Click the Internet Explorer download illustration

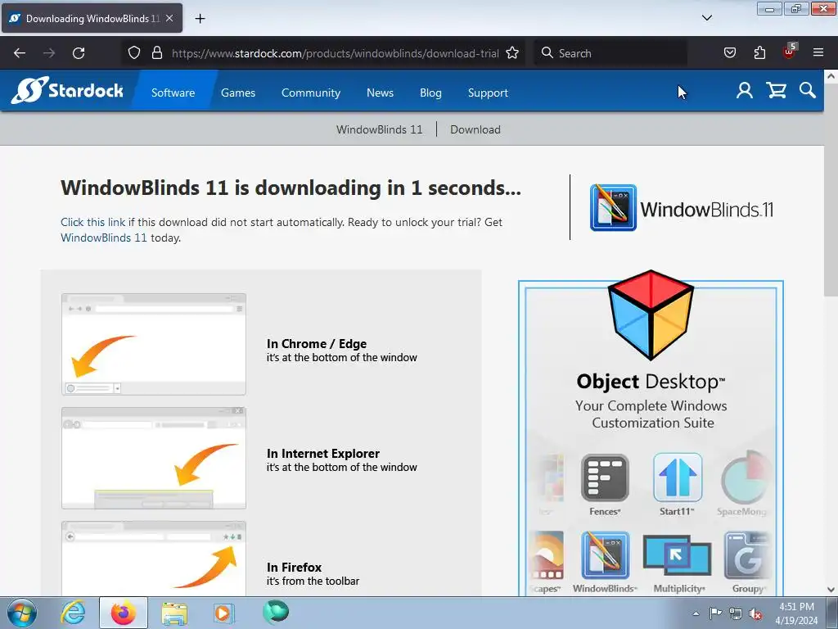(x=154, y=458)
